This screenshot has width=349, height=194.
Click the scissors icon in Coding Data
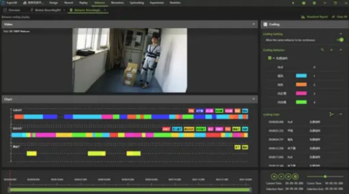331,115
